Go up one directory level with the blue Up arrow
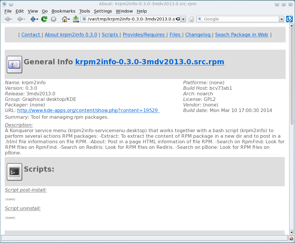The width and height of the screenshot is (295, 243). point(33,19)
